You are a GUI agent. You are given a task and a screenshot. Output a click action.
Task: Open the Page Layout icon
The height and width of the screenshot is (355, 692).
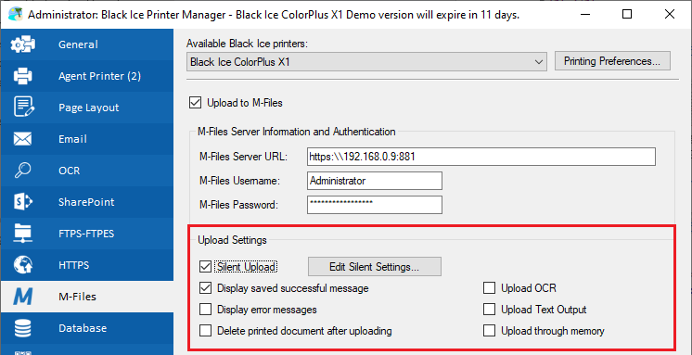point(22,108)
